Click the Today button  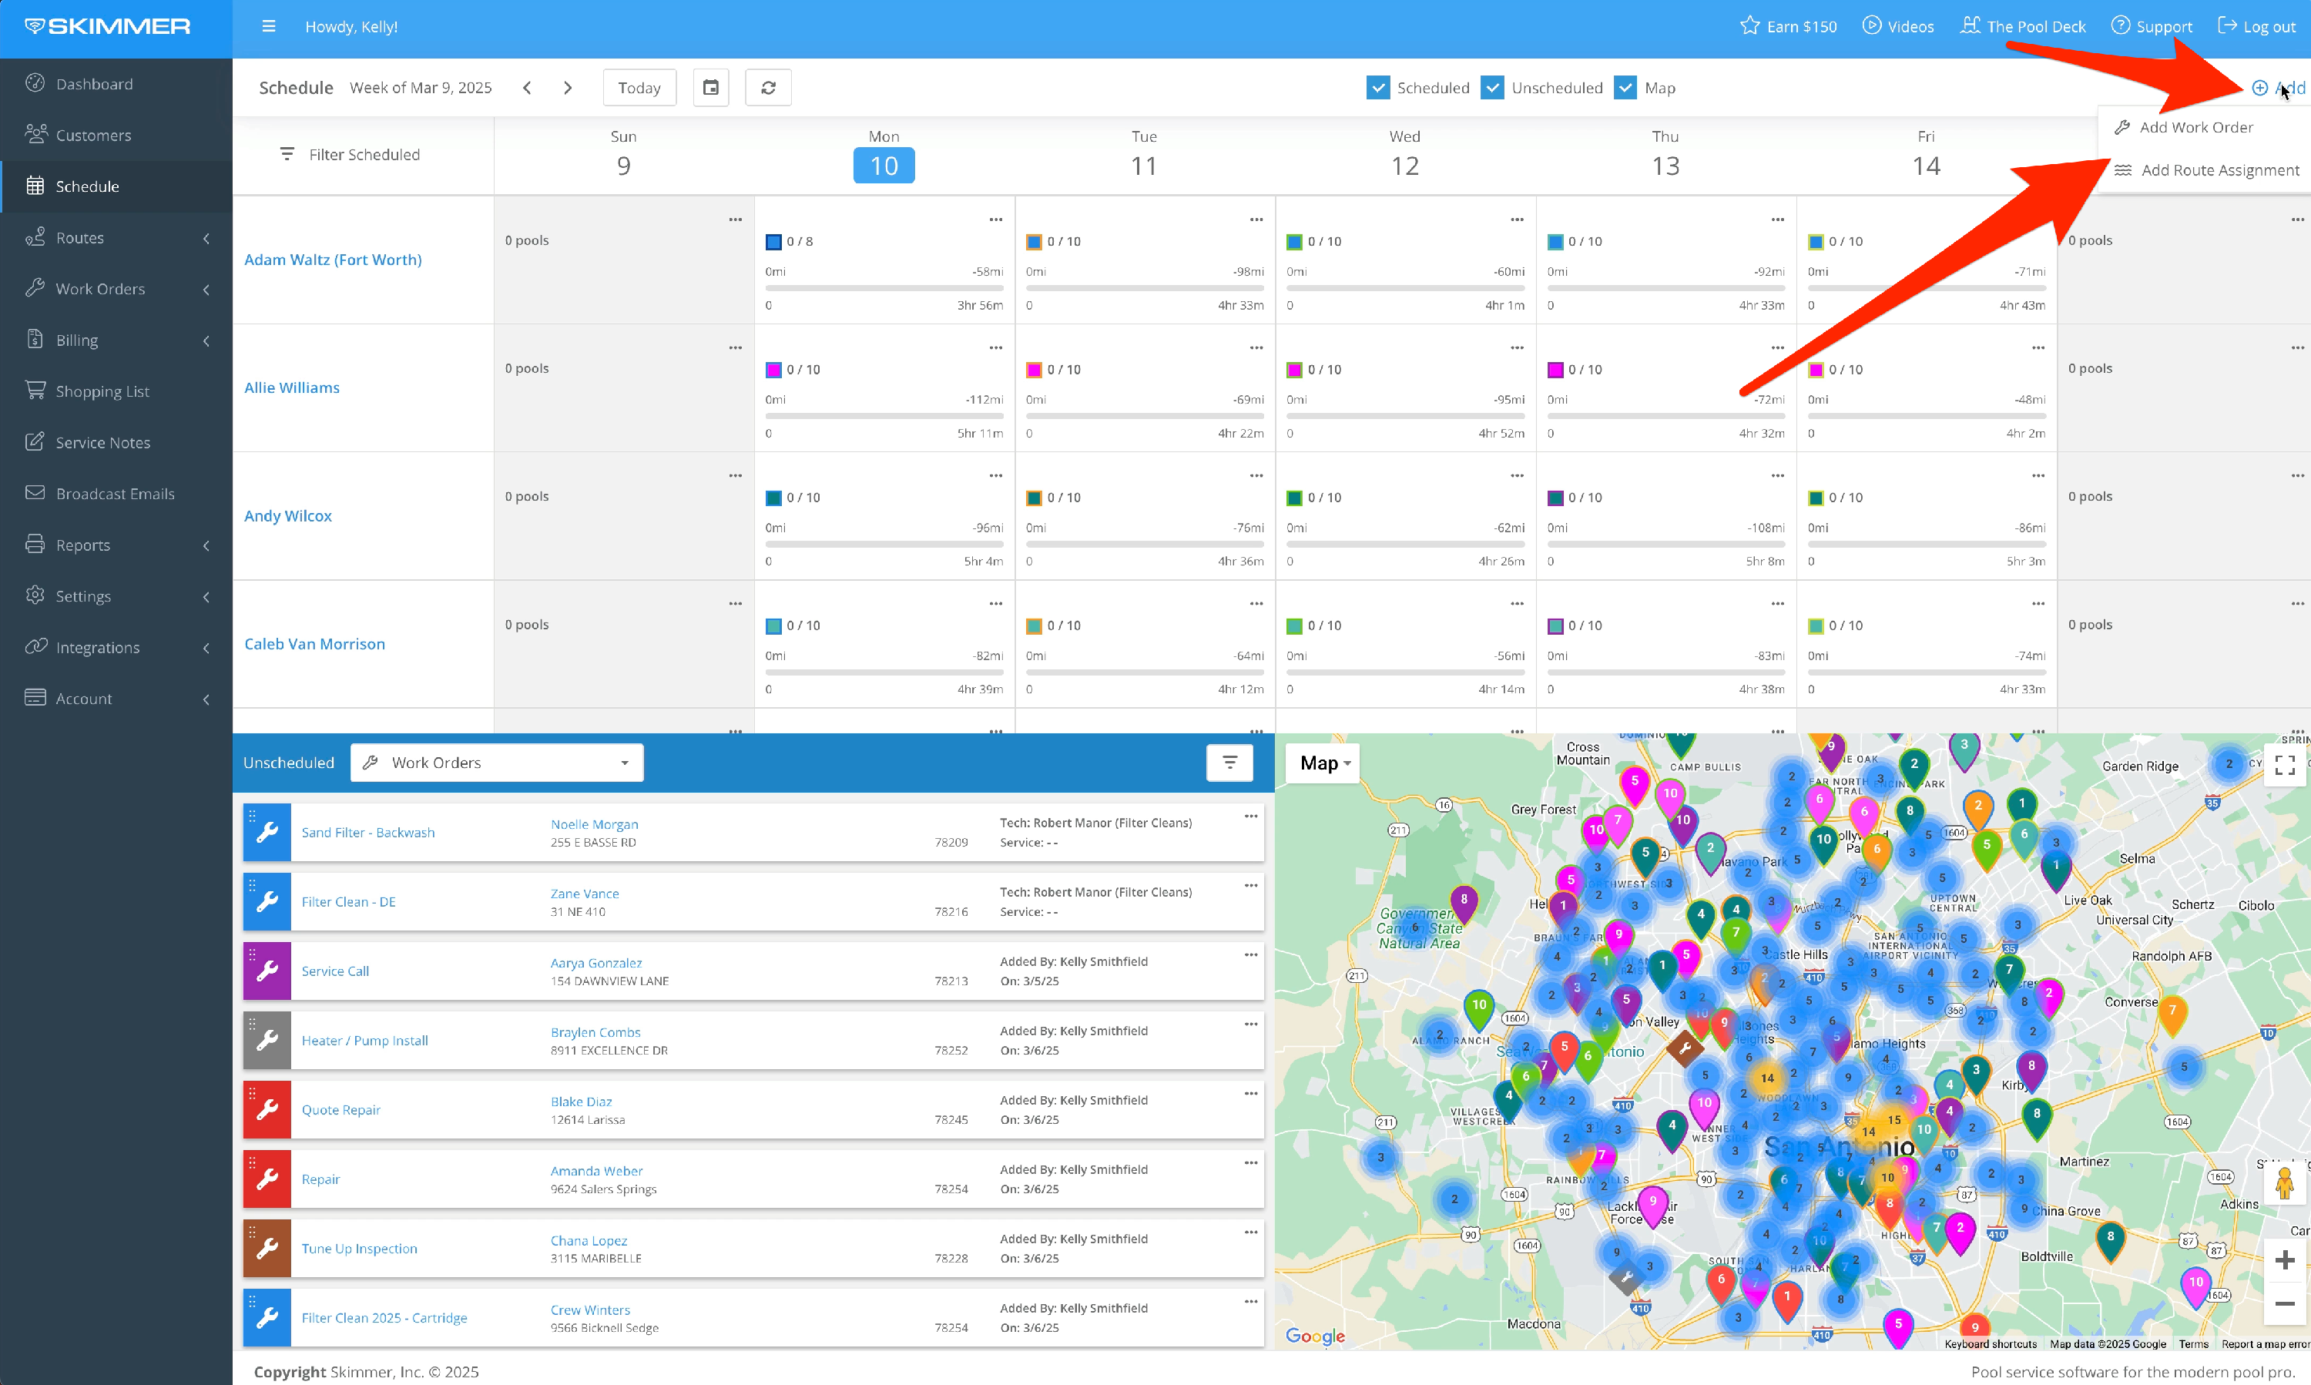(x=639, y=88)
